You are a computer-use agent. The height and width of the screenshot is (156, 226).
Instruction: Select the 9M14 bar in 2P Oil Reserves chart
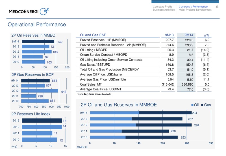[x=38, y=41]
